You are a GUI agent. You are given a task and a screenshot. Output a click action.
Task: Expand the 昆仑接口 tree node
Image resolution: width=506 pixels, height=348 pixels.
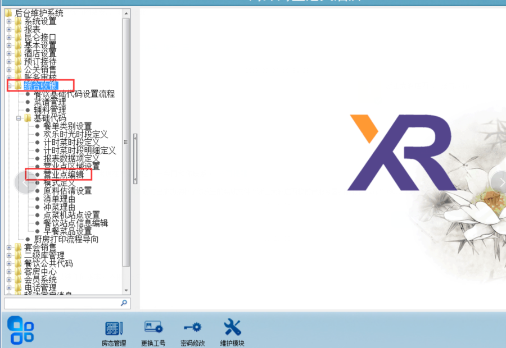click(x=9, y=38)
